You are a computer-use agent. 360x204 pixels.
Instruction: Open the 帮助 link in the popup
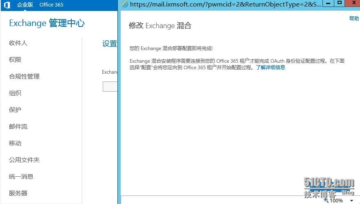(354, 18)
